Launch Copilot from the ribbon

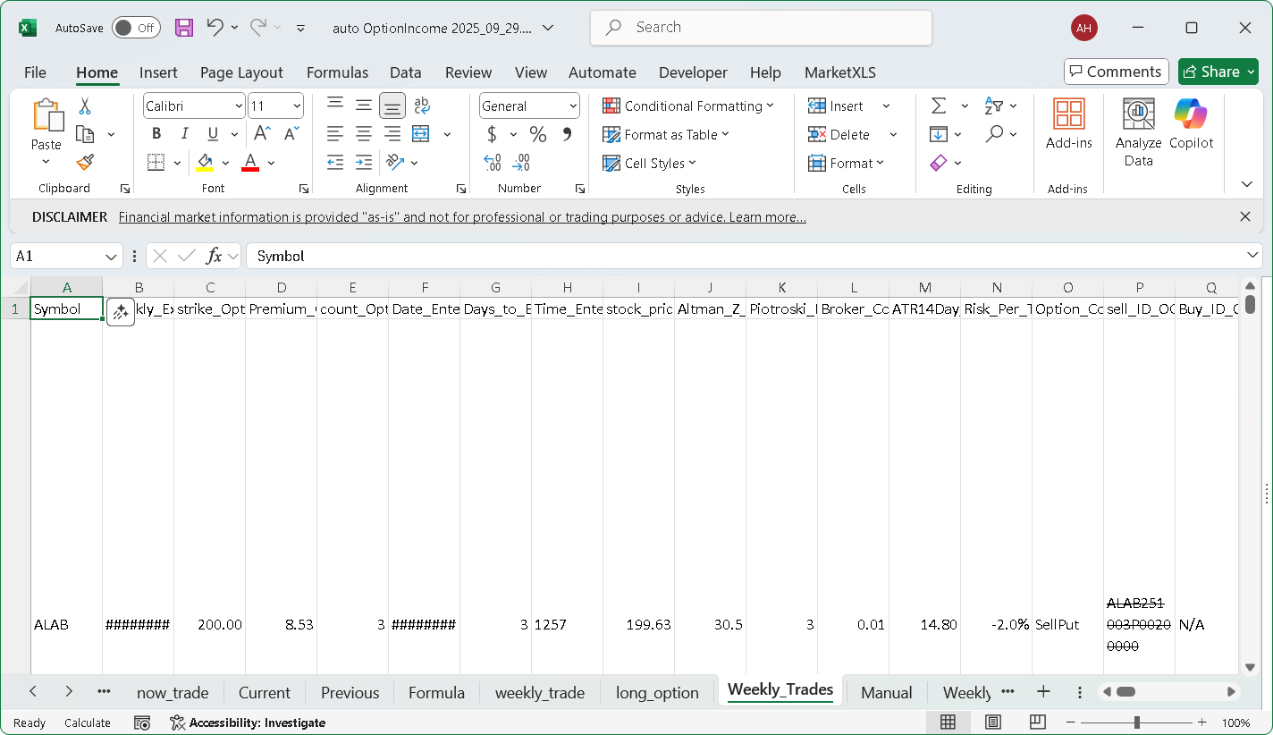pos(1192,131)
